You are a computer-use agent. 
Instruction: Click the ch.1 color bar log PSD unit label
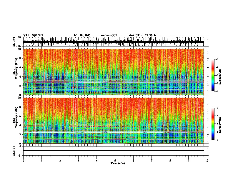[x=220, y=77]
